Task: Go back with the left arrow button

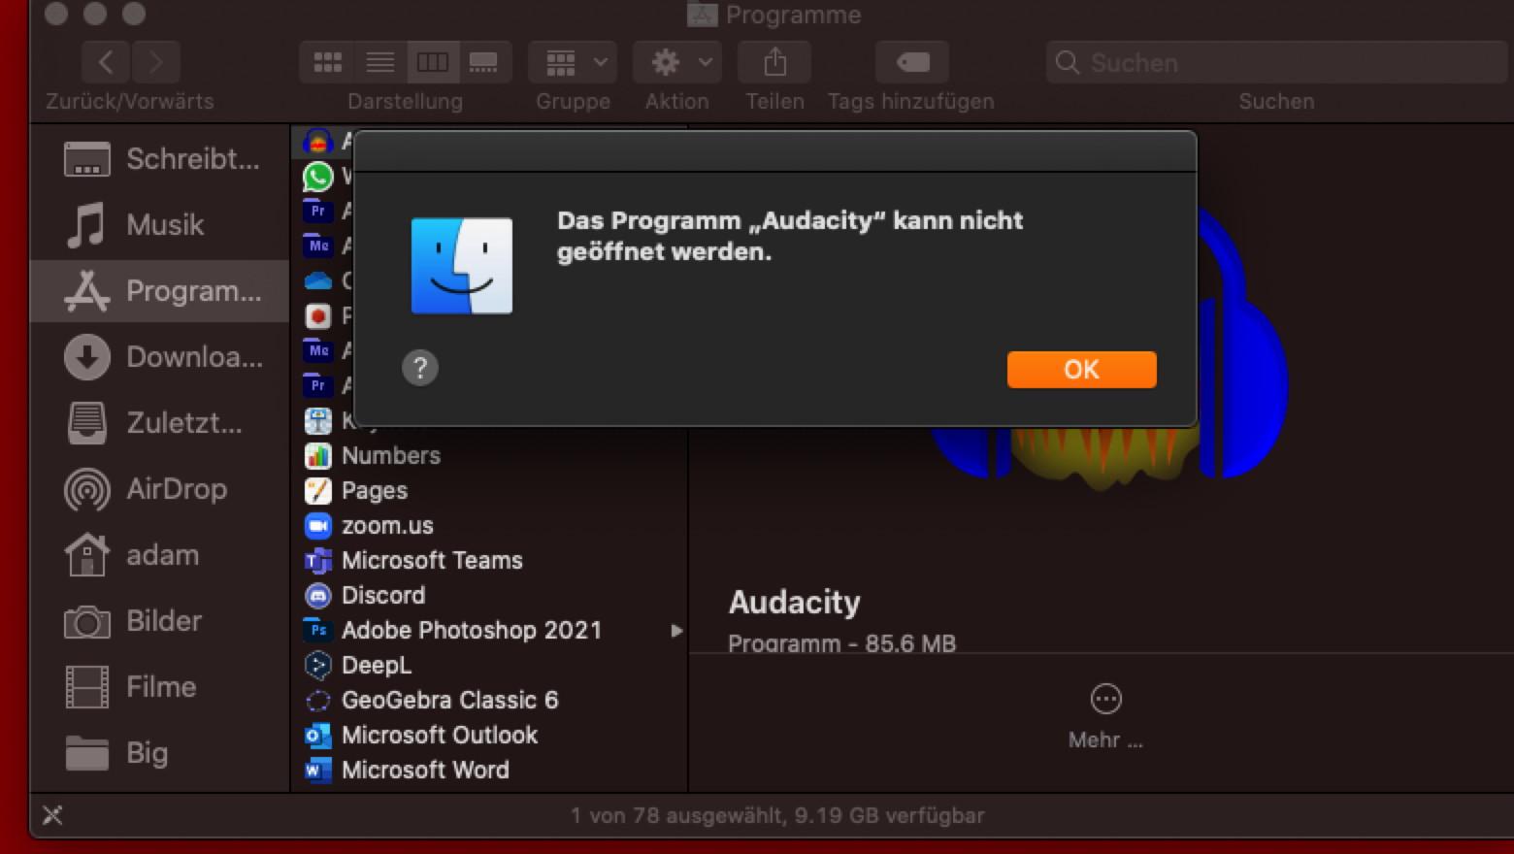Action: (x=106, y=63)
